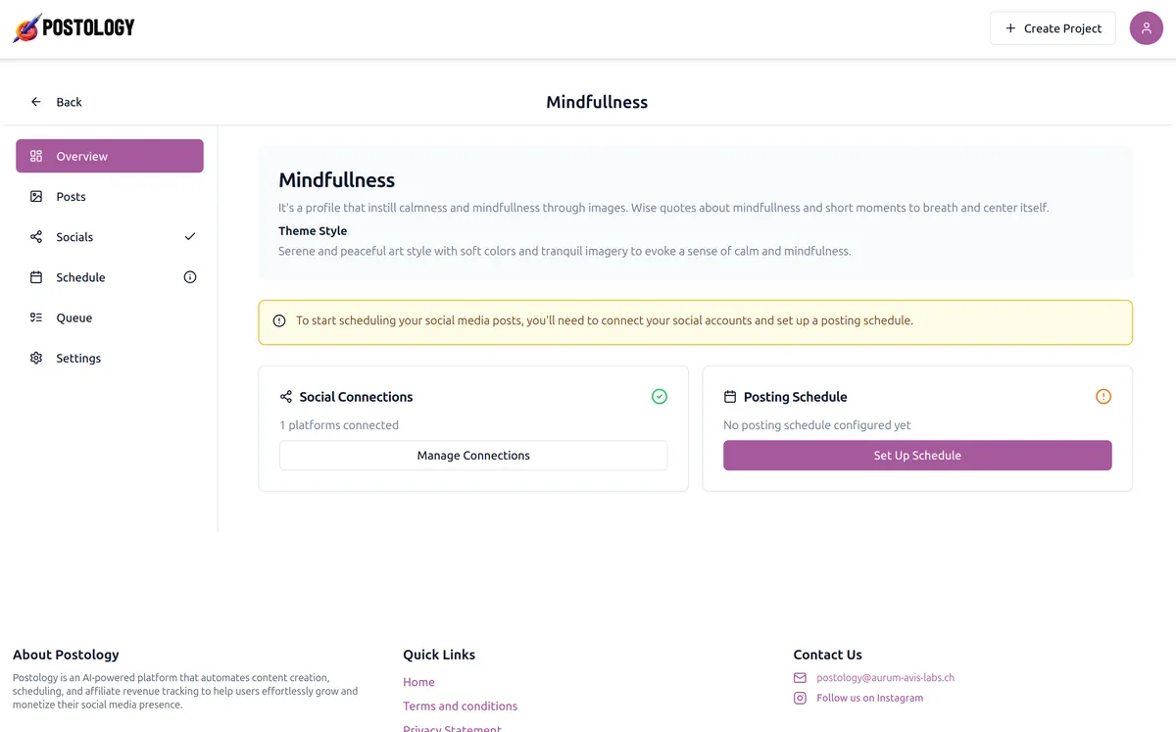Switch to the Settings section
This screenshot has height=732, width=1176.
tap(81, 357)
